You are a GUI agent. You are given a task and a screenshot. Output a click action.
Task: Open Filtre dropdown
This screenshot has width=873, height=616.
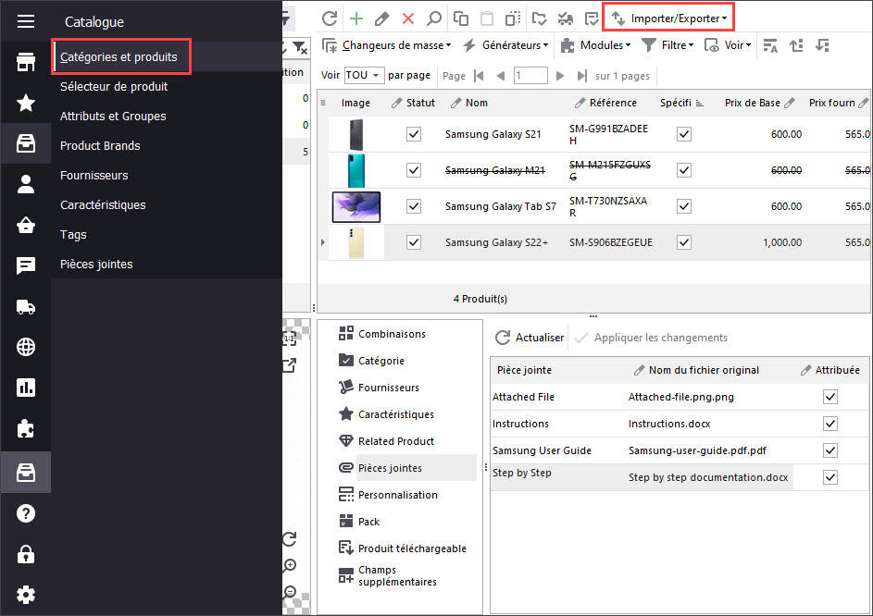coord(667,45)
